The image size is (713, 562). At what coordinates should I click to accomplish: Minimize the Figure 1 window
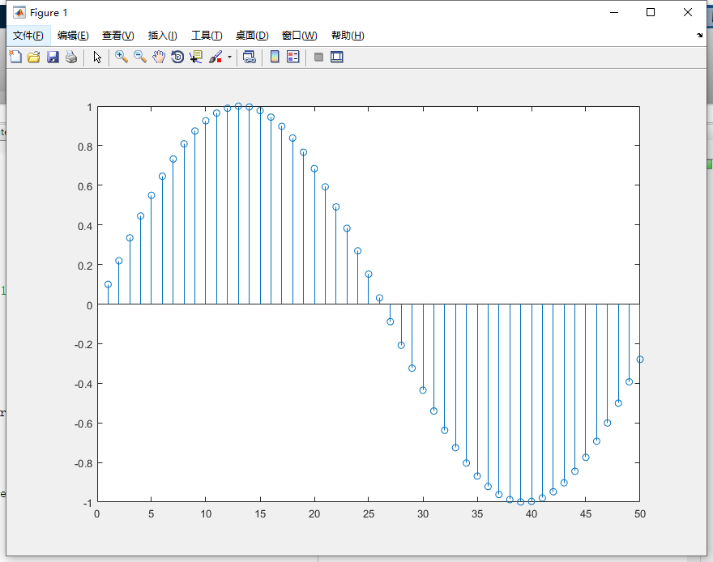click(614, 12)
